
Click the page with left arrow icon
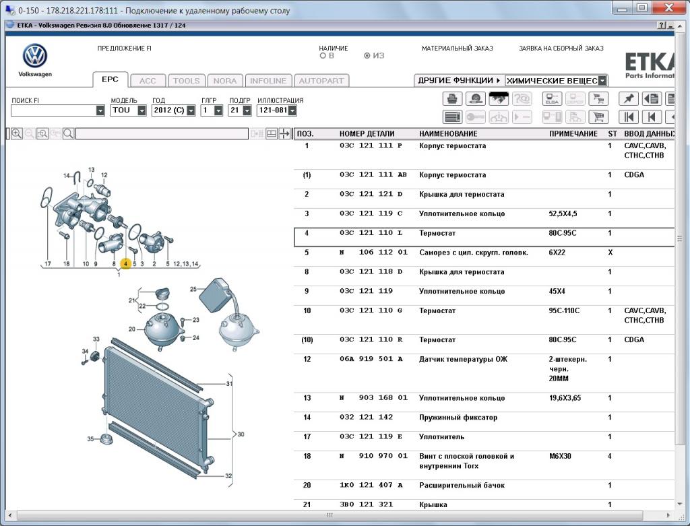click(652, 99)
